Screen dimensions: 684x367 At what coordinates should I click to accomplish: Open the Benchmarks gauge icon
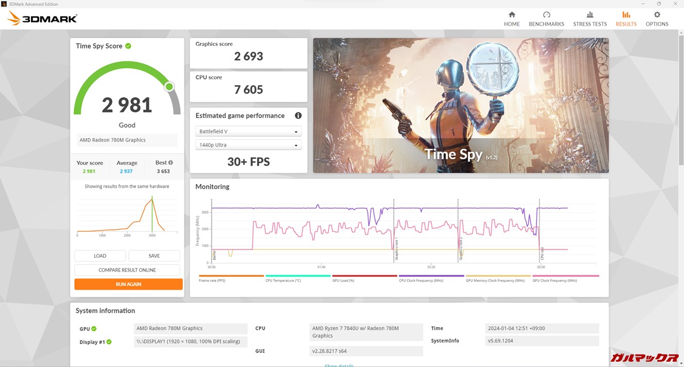[x=546, y=15]
